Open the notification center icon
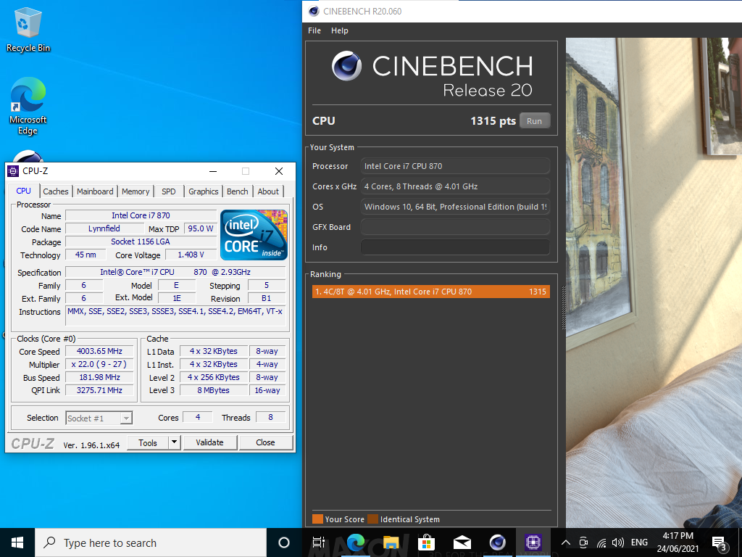The width and height of the screenshot is (742, 557). tap(720, 543)
